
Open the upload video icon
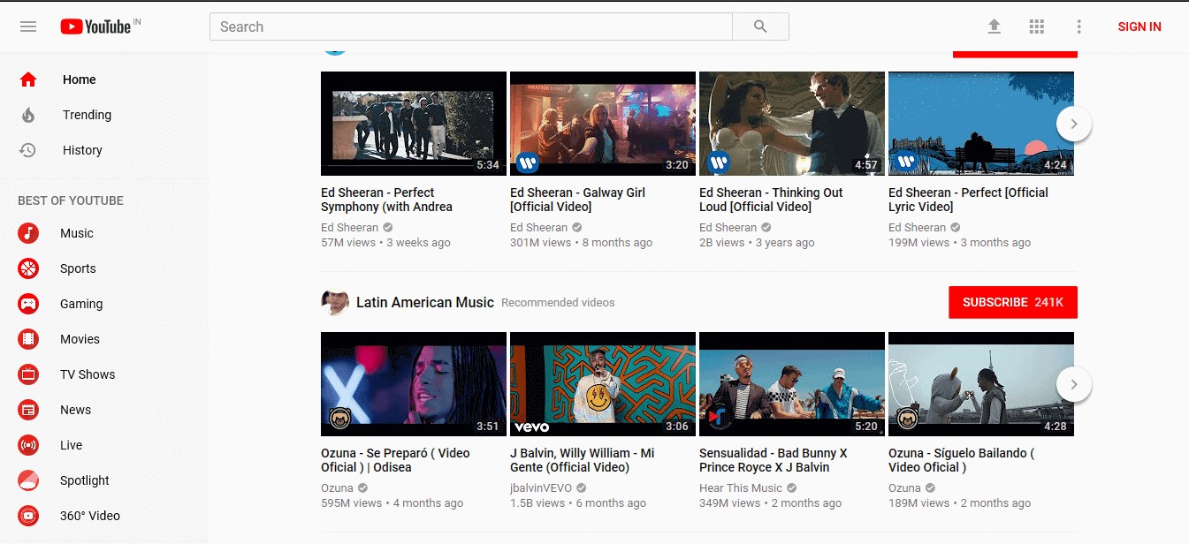(995, 26)
